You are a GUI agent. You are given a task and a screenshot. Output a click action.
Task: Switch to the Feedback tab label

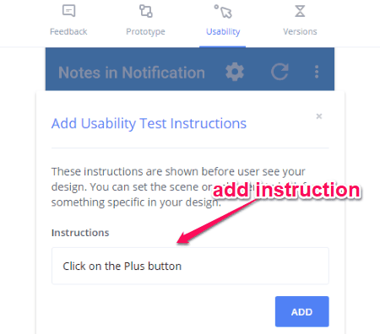point(68,31)
